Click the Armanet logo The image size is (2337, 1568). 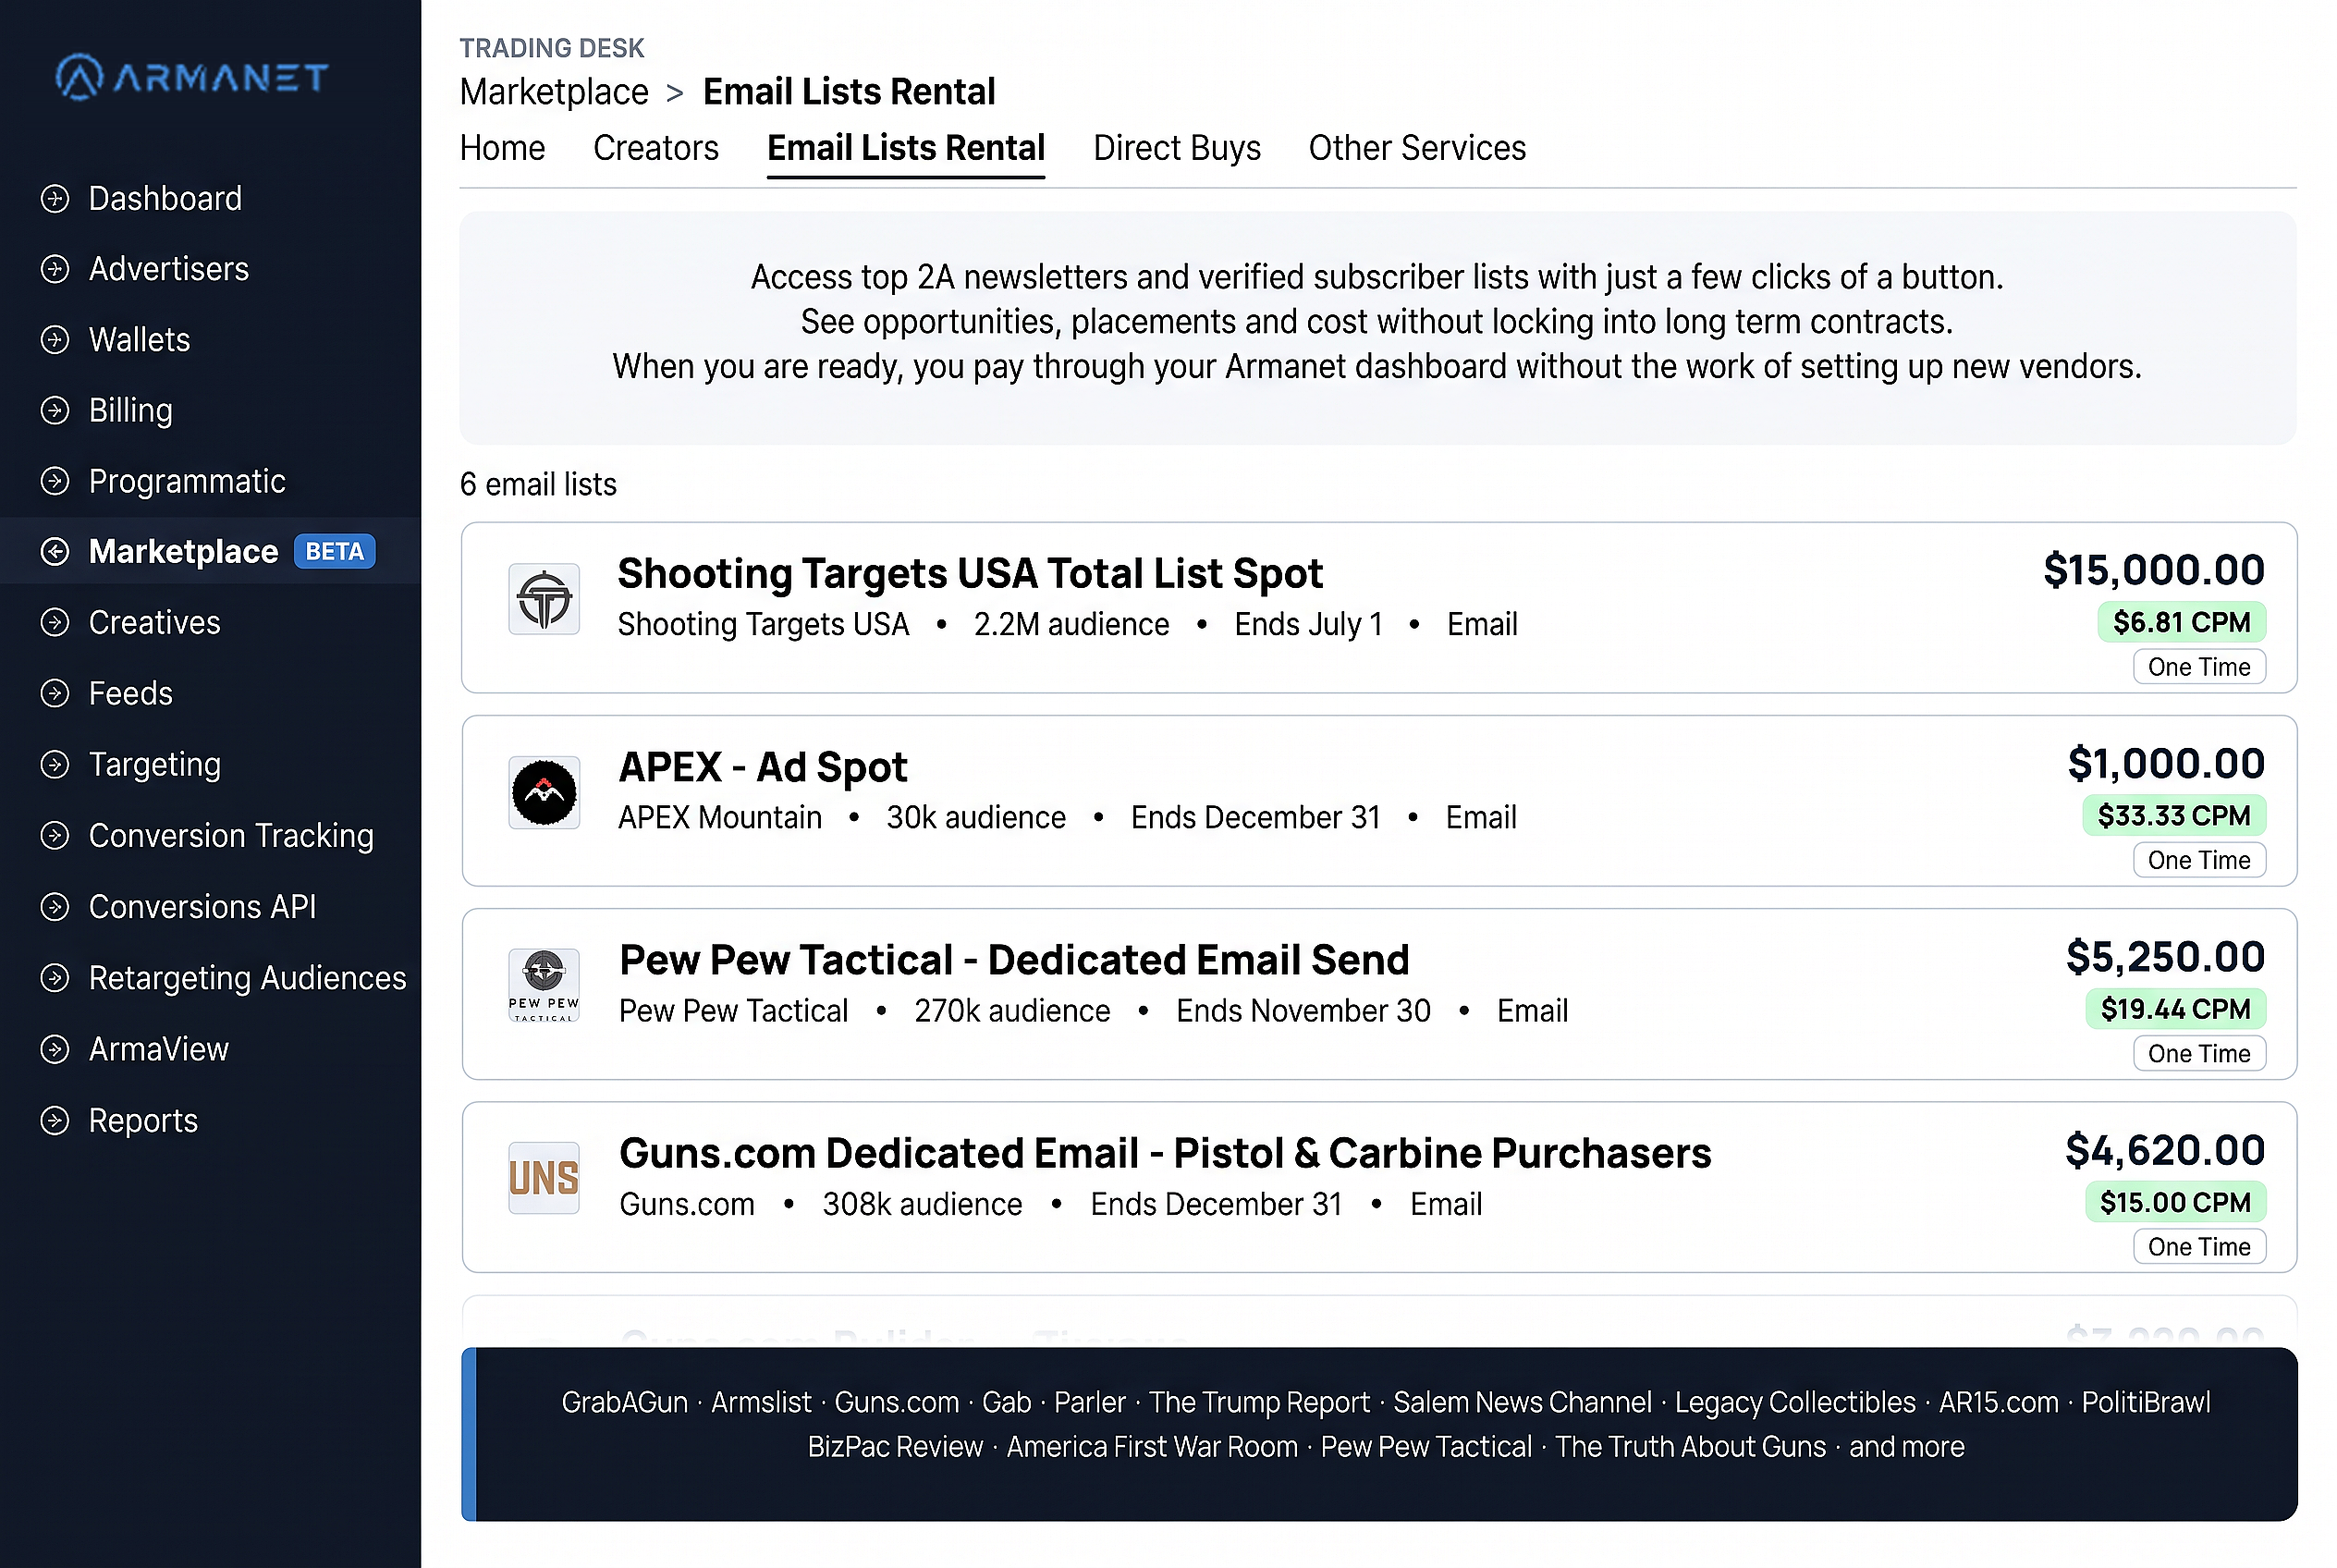(192, 77)
